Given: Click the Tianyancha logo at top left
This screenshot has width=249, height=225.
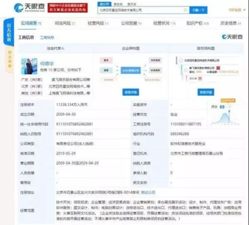Looking at the screenshot, I should pos(30,7).
